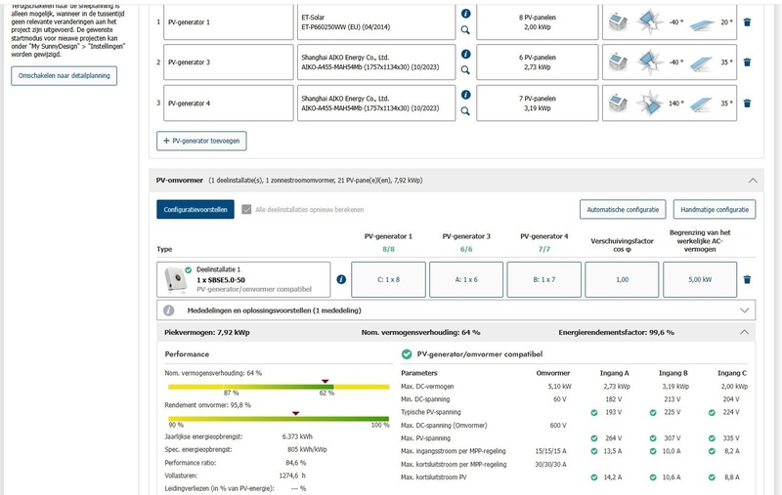Remove Deelinstallatie 1 using trash icon
The image size is (782, 495).
pos(747,279)
